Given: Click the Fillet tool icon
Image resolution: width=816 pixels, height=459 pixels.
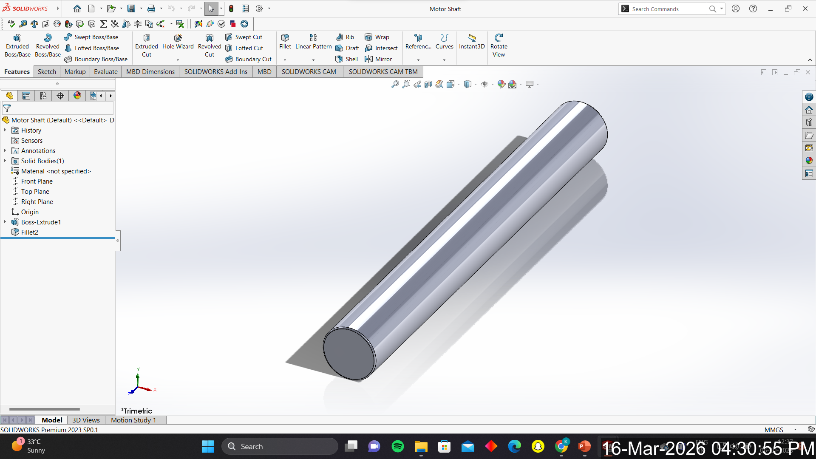Looking at the screenshot, I should pyautogui.click(x=285, y=38).
